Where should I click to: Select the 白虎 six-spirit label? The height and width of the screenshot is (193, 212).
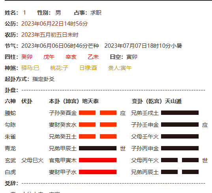[10, 172]
